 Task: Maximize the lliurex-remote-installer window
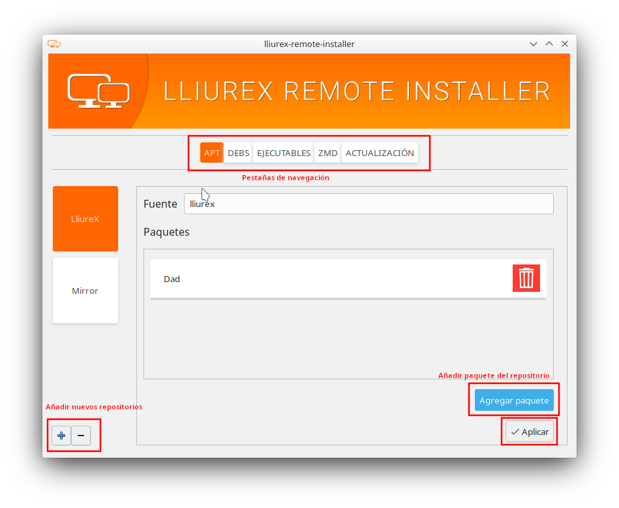pos(549,44)
